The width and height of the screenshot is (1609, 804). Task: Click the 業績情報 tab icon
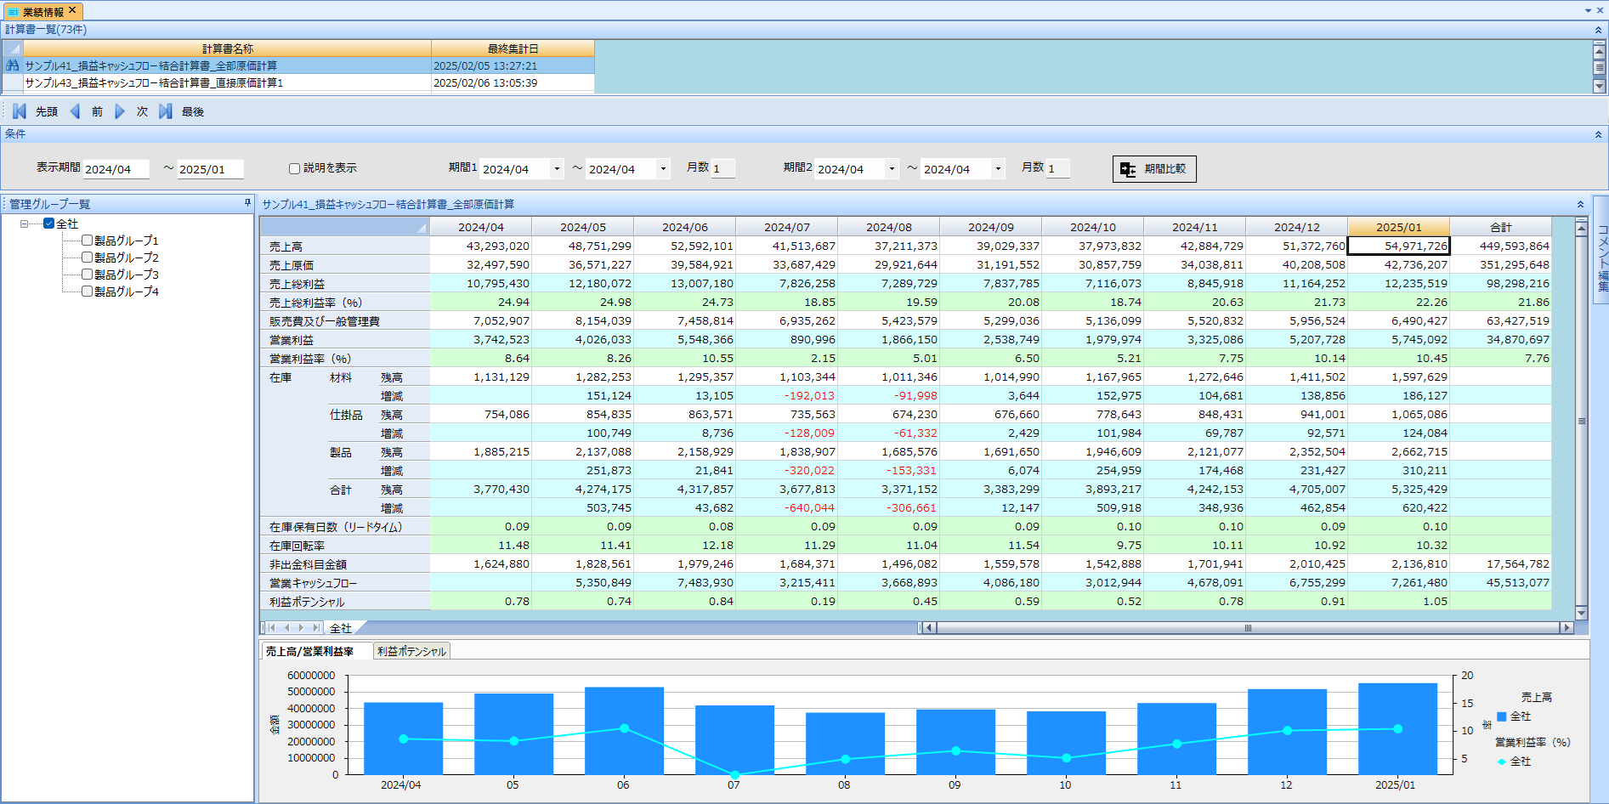click(x=13, y=12)
